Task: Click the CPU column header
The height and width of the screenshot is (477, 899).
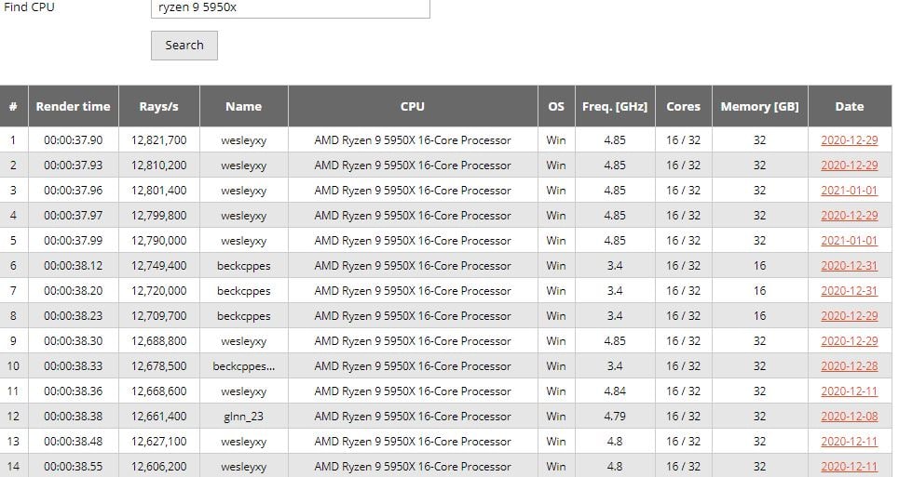Action: pyautogui.click(x=413, y=106)
